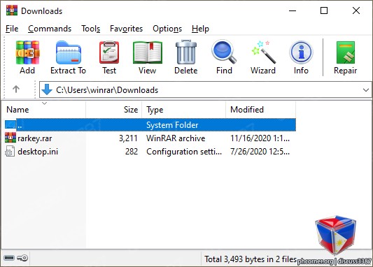
Task: Click the 282 size value
Action: [x=132, y=152]
